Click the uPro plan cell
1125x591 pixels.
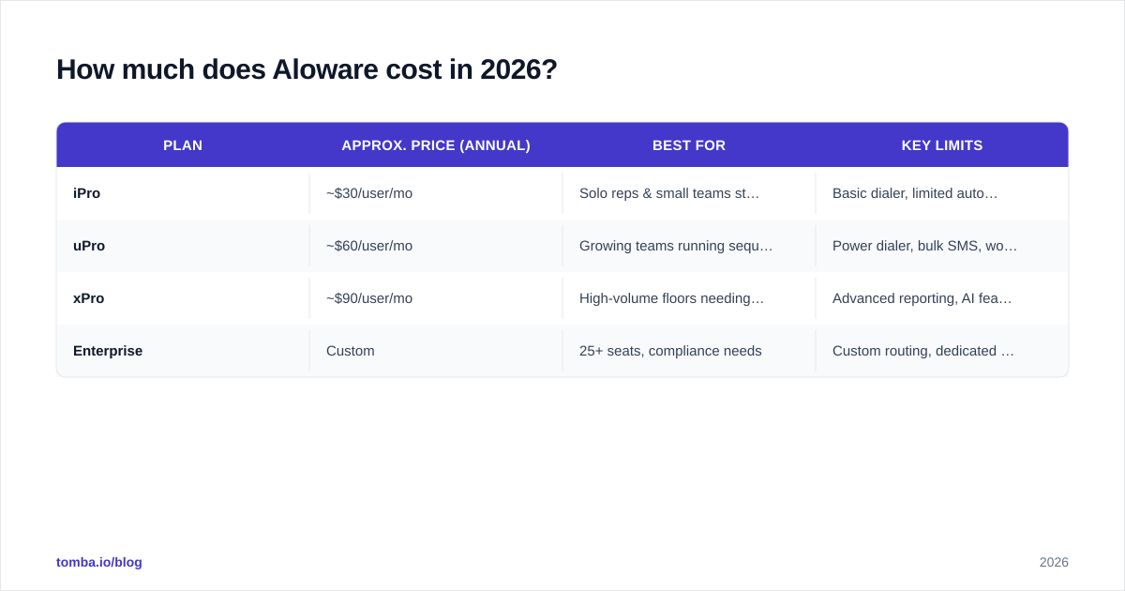click(x=183, y=246)
